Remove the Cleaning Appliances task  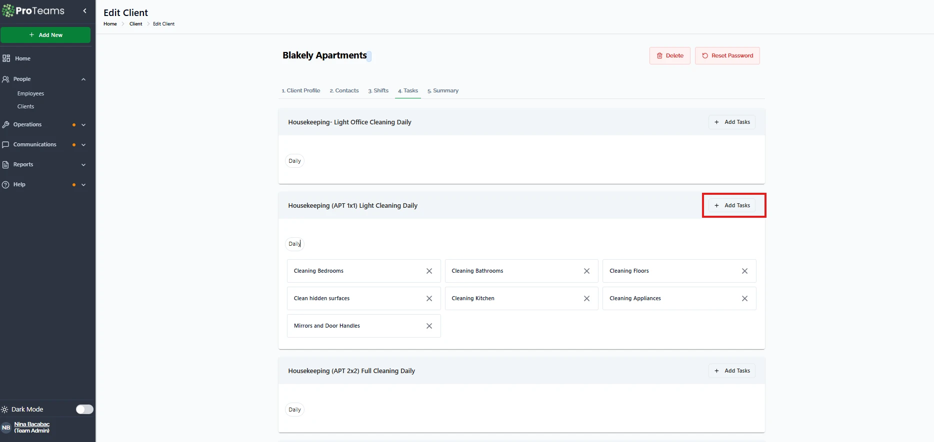(x=744, y=299)
